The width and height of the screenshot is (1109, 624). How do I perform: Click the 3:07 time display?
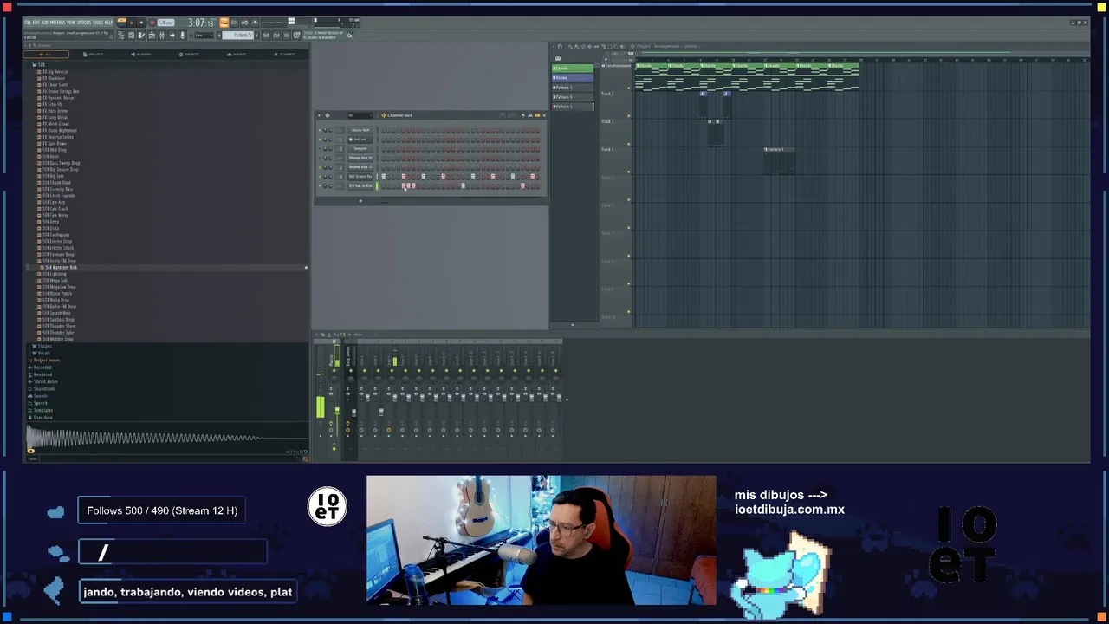tap(201, 23)
